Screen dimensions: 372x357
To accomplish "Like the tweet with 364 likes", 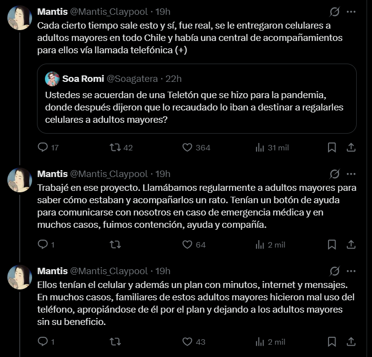I will 187,147.
